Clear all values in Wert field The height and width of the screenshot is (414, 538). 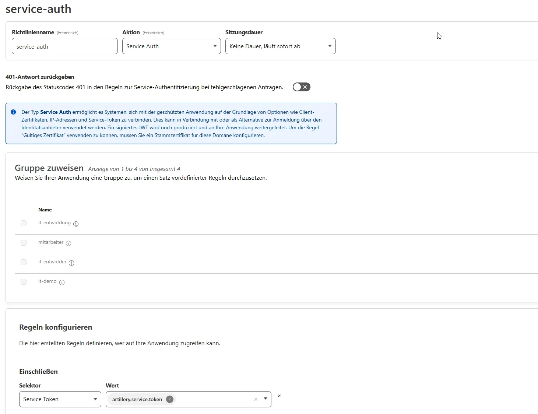[x=256, y=399]
